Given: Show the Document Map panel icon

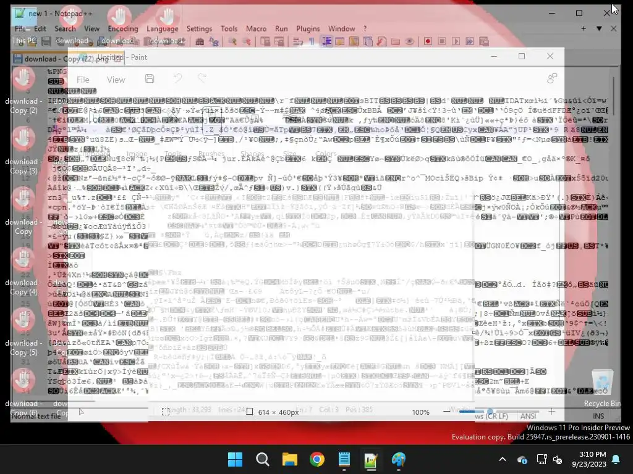Looking at the screenshot, I should 354,41.
